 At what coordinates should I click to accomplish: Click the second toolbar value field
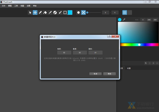(115, 12)
